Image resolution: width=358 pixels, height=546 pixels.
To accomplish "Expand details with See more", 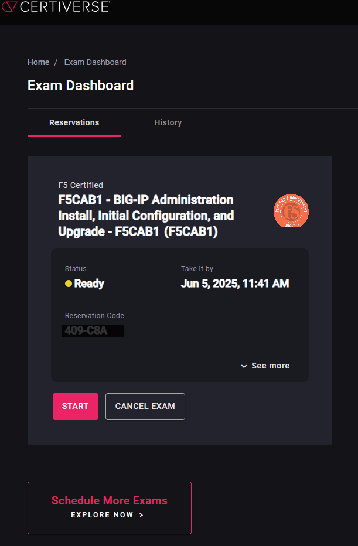I will pos(265,366).
